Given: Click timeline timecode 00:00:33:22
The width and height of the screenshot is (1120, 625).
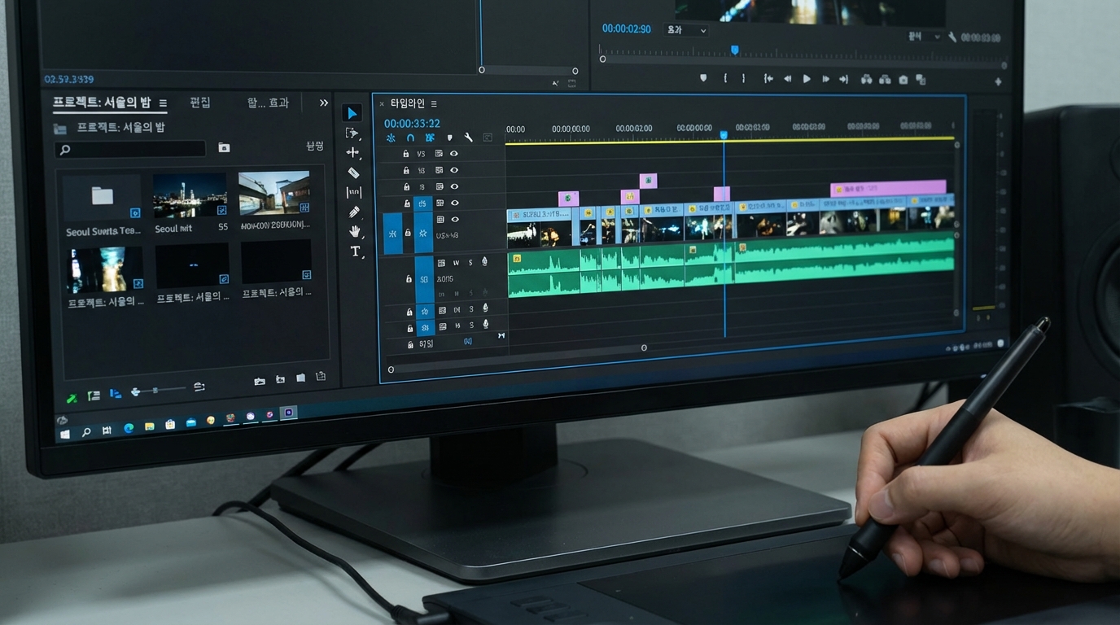Looking at the screenshot, I should click(412, 124).
